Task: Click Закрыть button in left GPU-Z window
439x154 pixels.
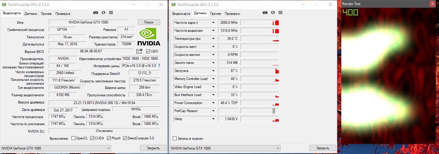Action: 153,148
